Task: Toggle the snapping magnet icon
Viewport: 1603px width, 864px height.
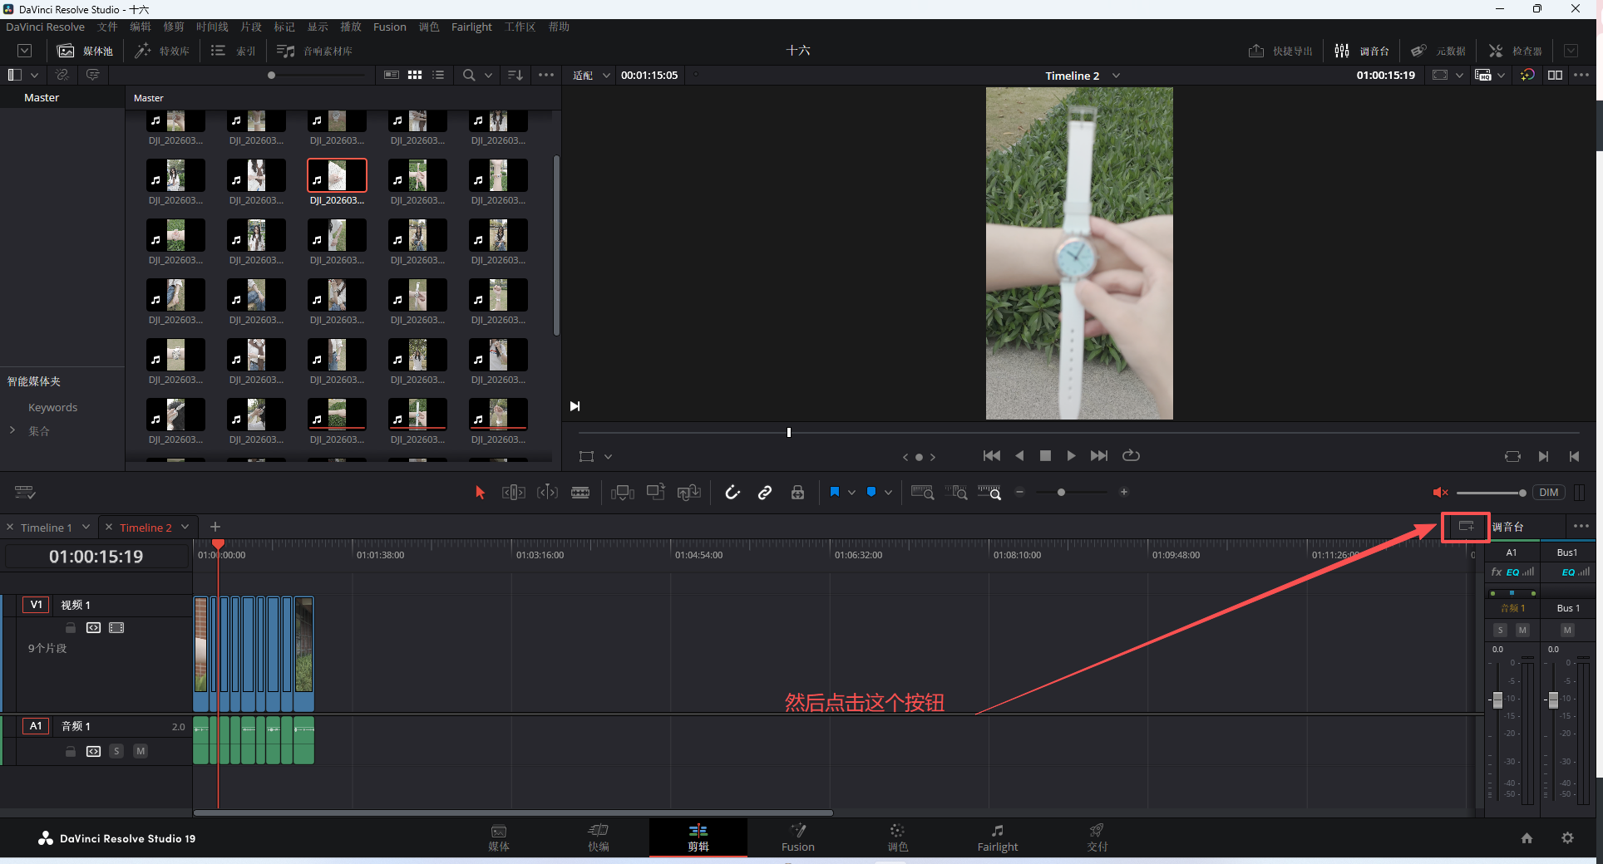Action: coord(732,493)
